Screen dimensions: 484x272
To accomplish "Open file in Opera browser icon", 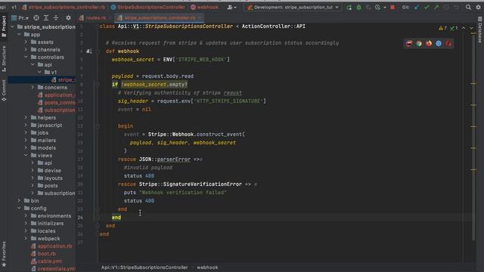I will (x=448, y=44).
